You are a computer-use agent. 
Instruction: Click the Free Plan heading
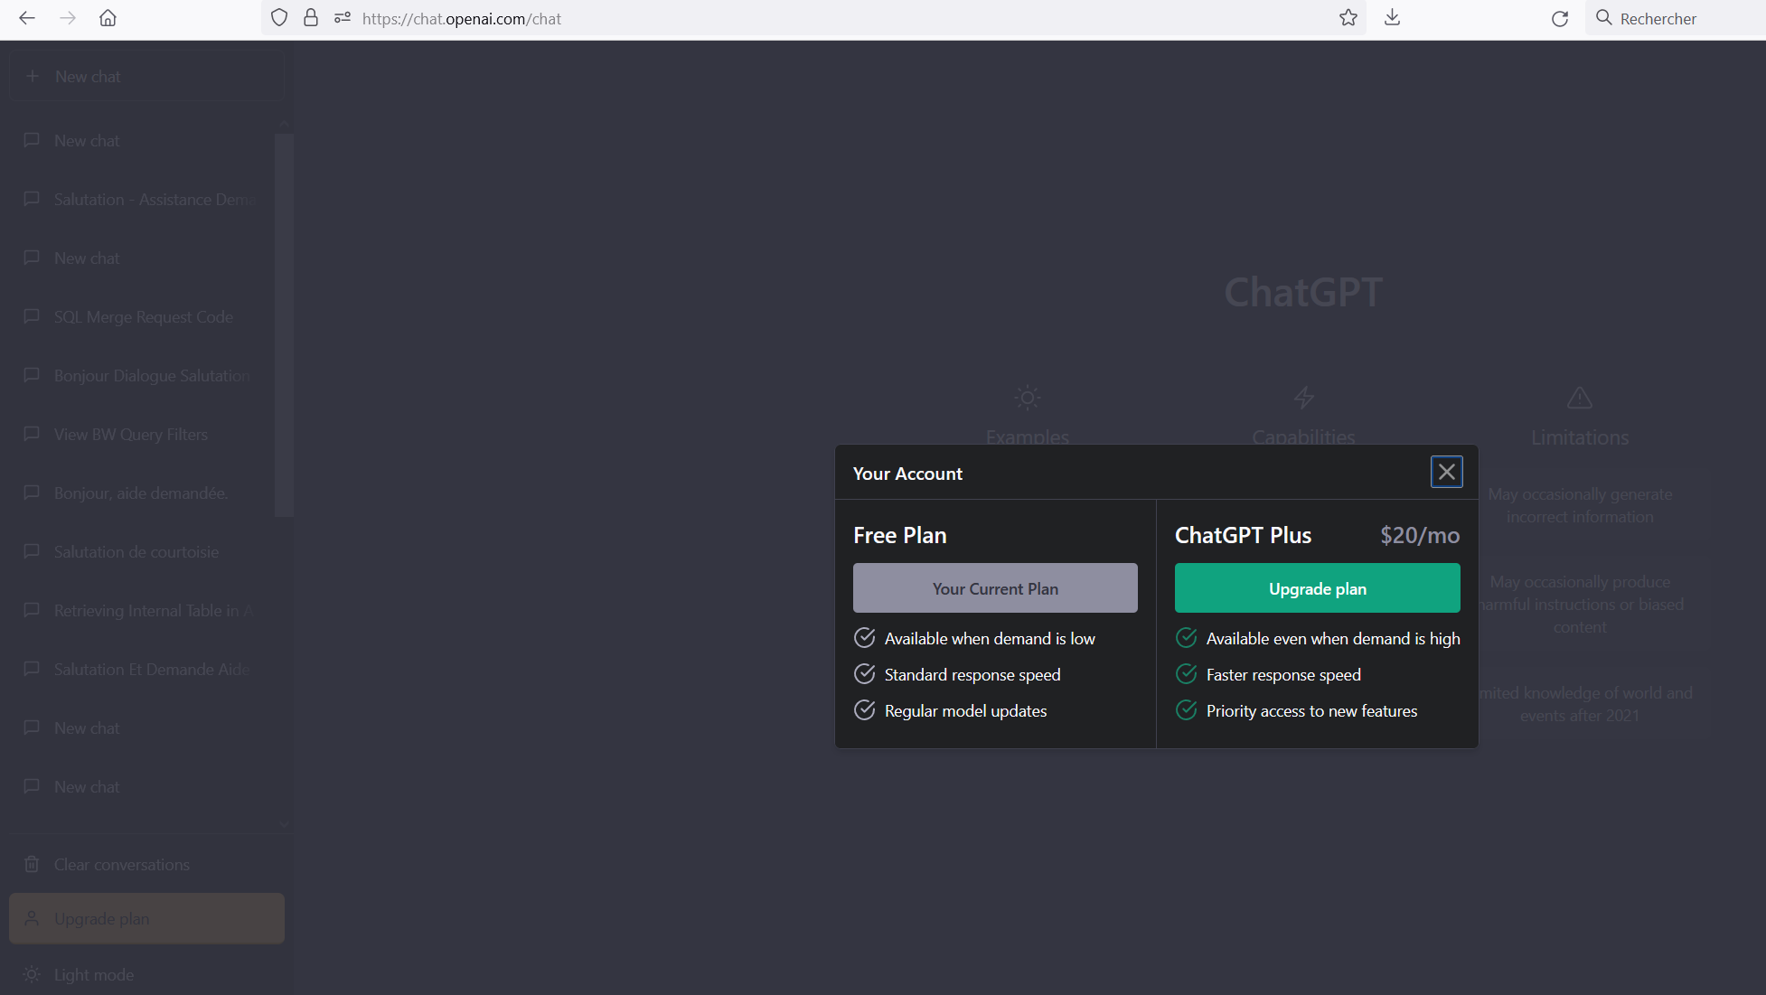[900, 535]
